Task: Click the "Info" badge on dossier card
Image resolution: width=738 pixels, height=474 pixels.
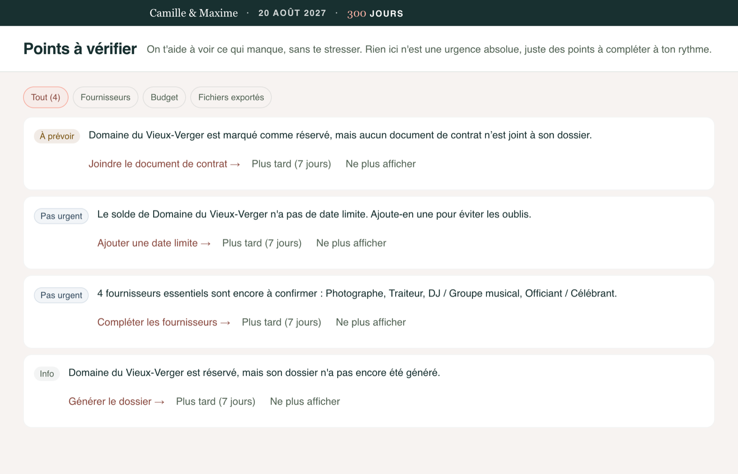Action: pos(47,374)
